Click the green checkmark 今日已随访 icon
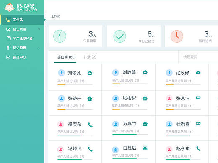Screen dimensions: 218x163 119,36
